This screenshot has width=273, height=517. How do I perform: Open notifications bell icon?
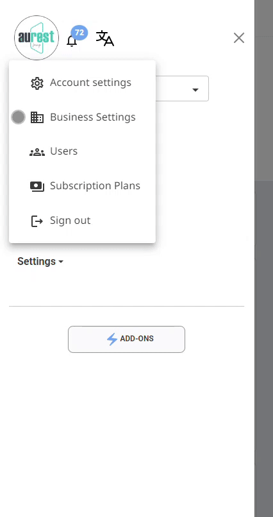(72, 41)
